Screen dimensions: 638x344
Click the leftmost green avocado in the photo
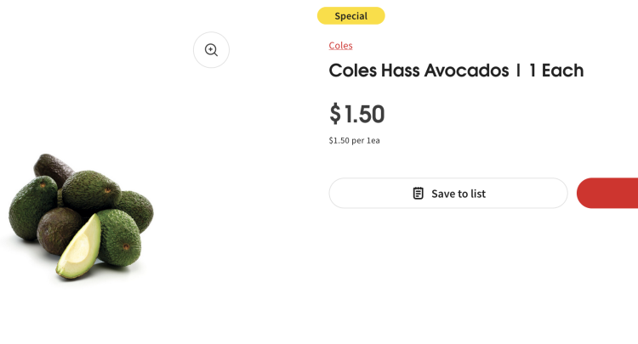32,207
